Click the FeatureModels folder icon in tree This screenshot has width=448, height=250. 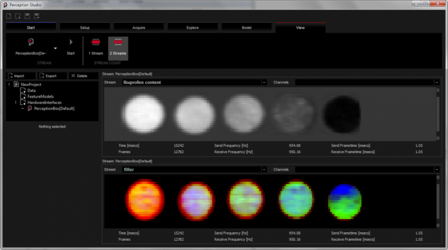[x=23, y=96]
